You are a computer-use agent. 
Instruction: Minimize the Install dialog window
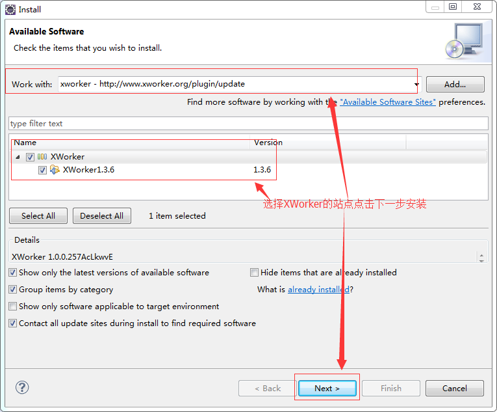point(435,7)
